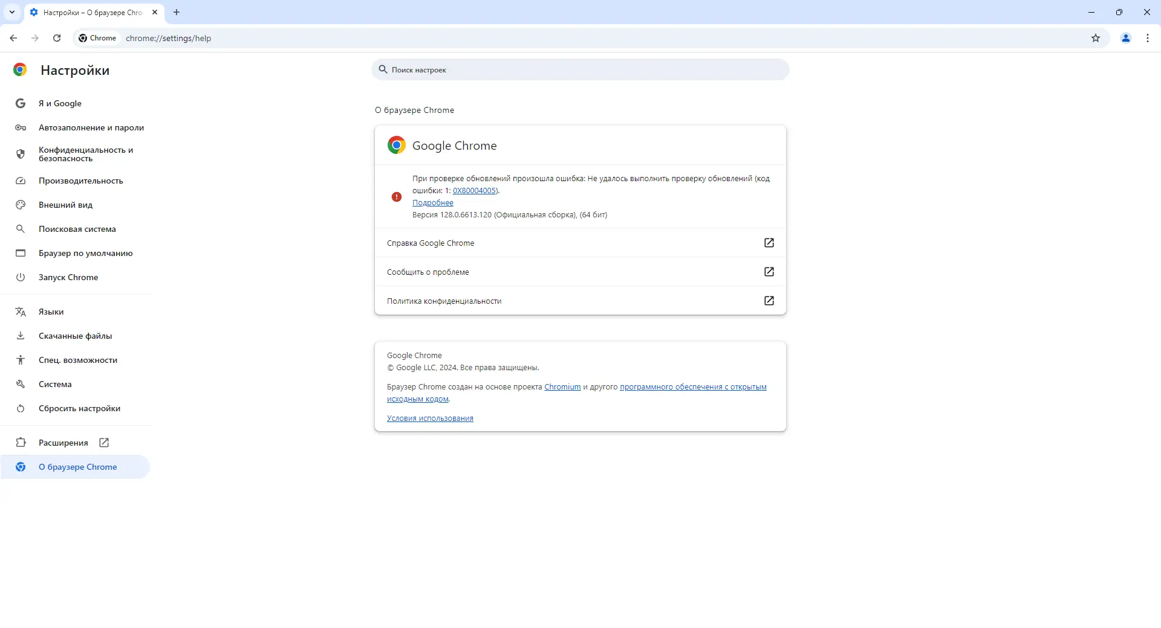Click external-link icon for Сообщить о проблеме
Viewport: 1161px width, 628px height.
pyautogui.click(x=769, y=272)
